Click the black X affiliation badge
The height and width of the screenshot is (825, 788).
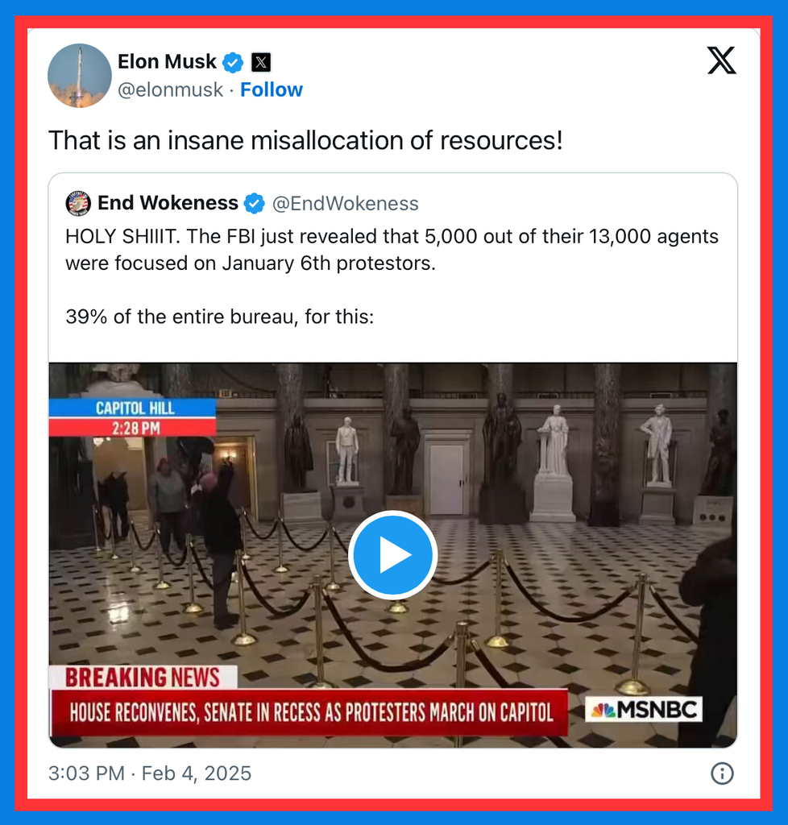pos(261,63)
